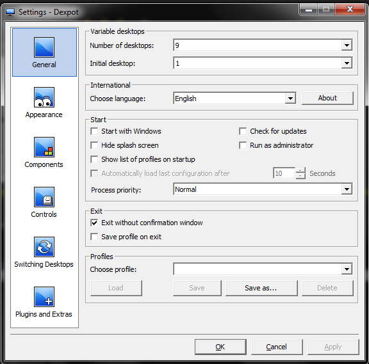Open the Plugins and Extras icon
This screenshot has height=364, width=369.
coord(44,297)
